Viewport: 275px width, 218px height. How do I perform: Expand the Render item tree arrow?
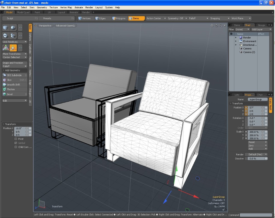(236, 38)
